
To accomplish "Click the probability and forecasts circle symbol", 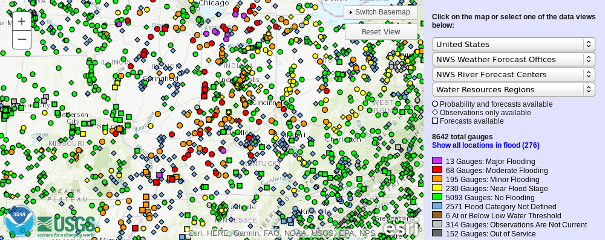I will (x=435, y=104).
